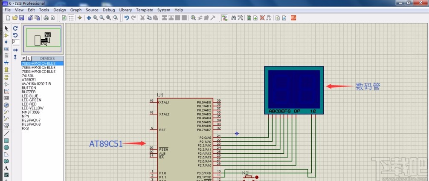Rotate component clockwise
The width and height of the screenshot is (429, 181).
pyautogui.click(x=15, y=29)
